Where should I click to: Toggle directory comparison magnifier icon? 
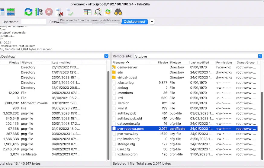pos(98,12)
